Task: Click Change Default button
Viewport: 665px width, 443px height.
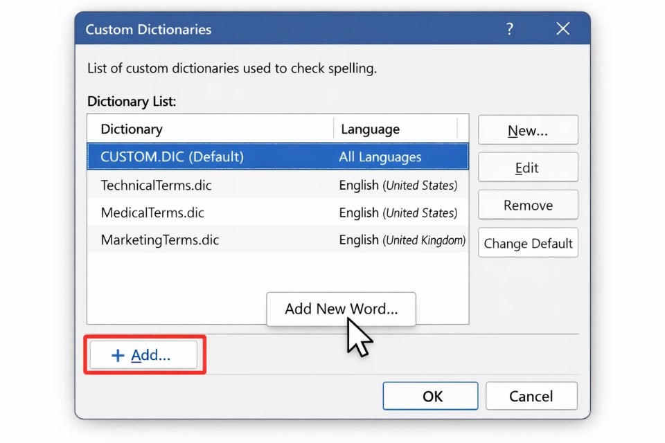Action: (528, 243)
